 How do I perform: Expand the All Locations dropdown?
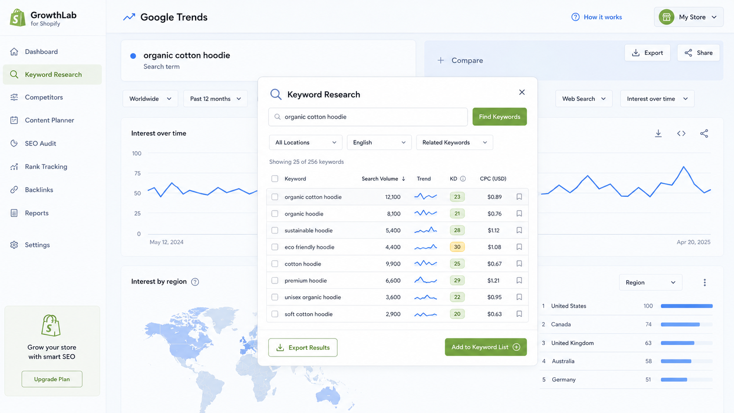pyautogui.click(x=306, y=142)
